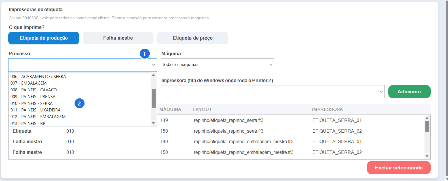Select the Folha mestre row for machine 150

216,152
